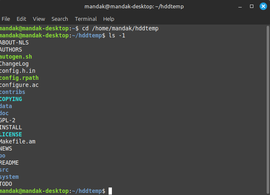Click the src directory name
This screenshot has height=195, width=270.
pyautogui.click(x=4, y=170)
